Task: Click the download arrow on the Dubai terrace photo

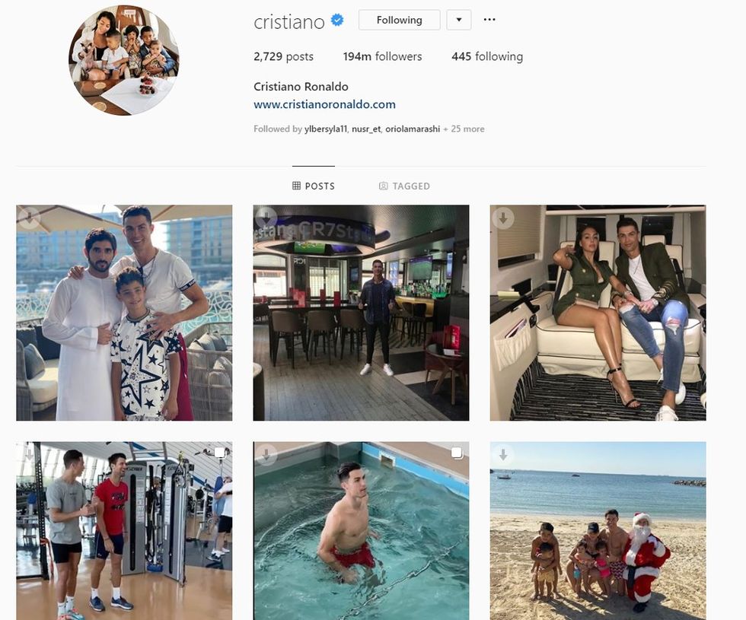Action: coord(29,218)
